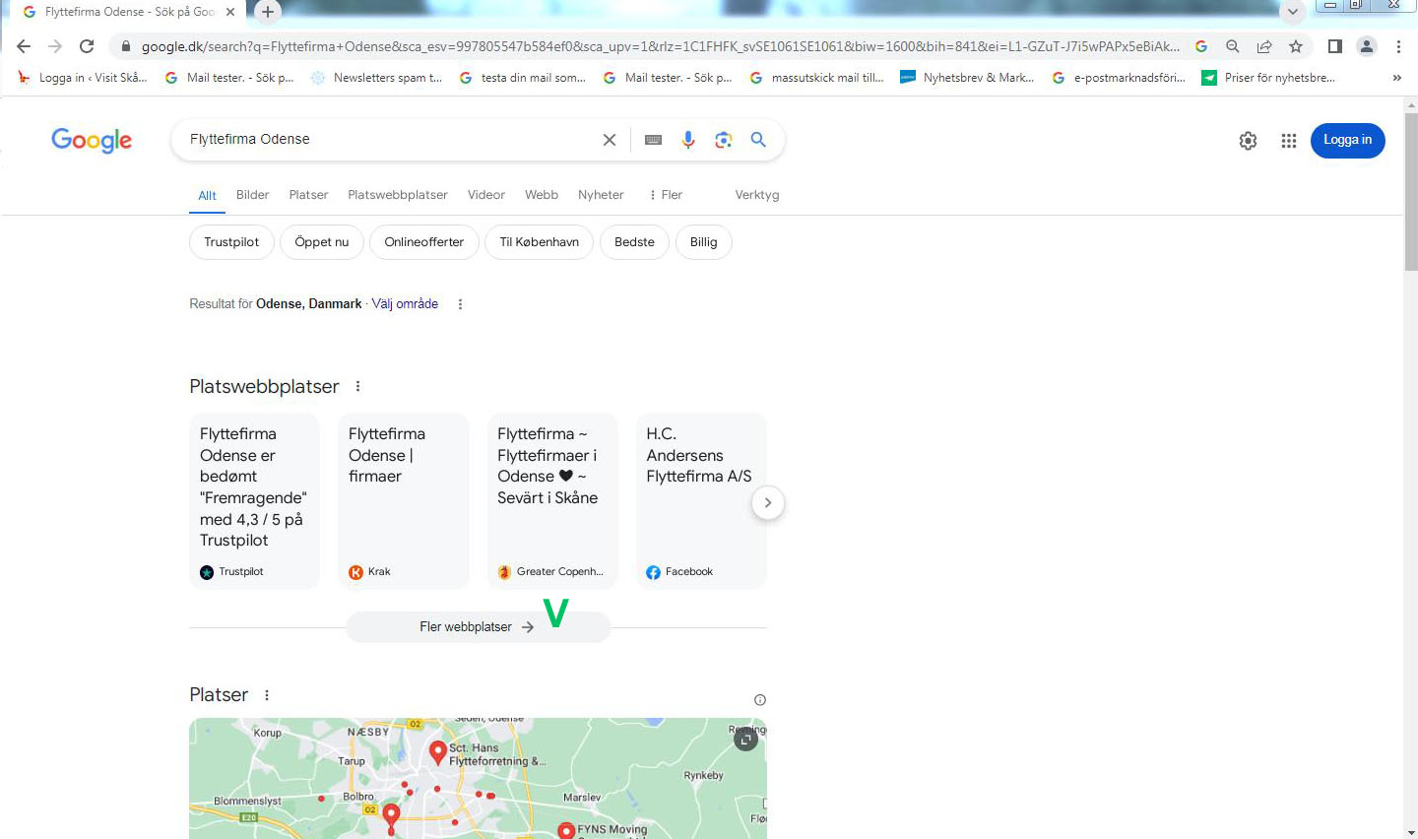Open the Fler webbplatser button
Viewport: 1418px width, 839px height.
pos(478,627)
